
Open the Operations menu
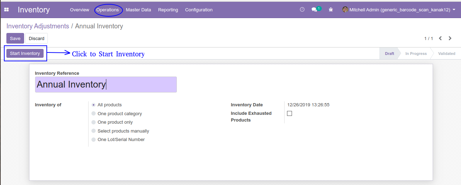[108, 10]
